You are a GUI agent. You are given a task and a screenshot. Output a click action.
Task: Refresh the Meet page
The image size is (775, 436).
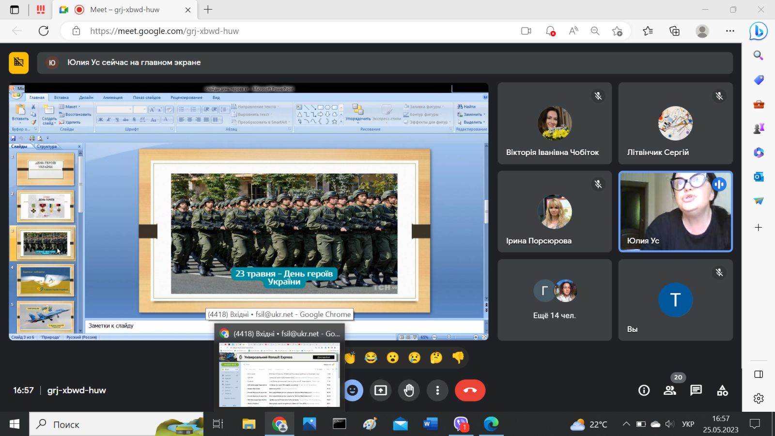(x=44, y=31)
